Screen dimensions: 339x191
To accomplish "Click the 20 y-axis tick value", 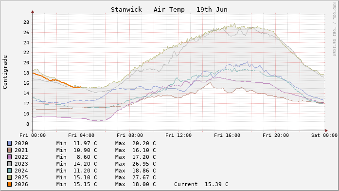I will [26, 63].
